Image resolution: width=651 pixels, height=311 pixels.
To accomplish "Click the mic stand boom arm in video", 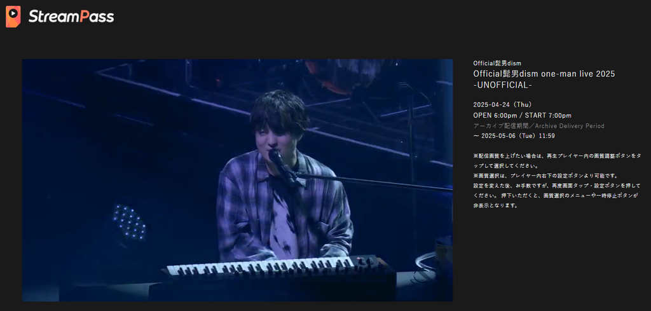I will 374,182.
